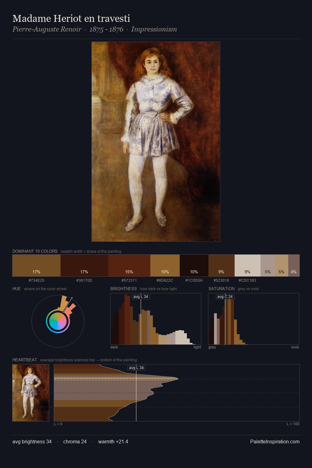Click the color wheel in Hue chart
Image resolution: width=312 pixels, height=468 pixels.
point(58,321)
